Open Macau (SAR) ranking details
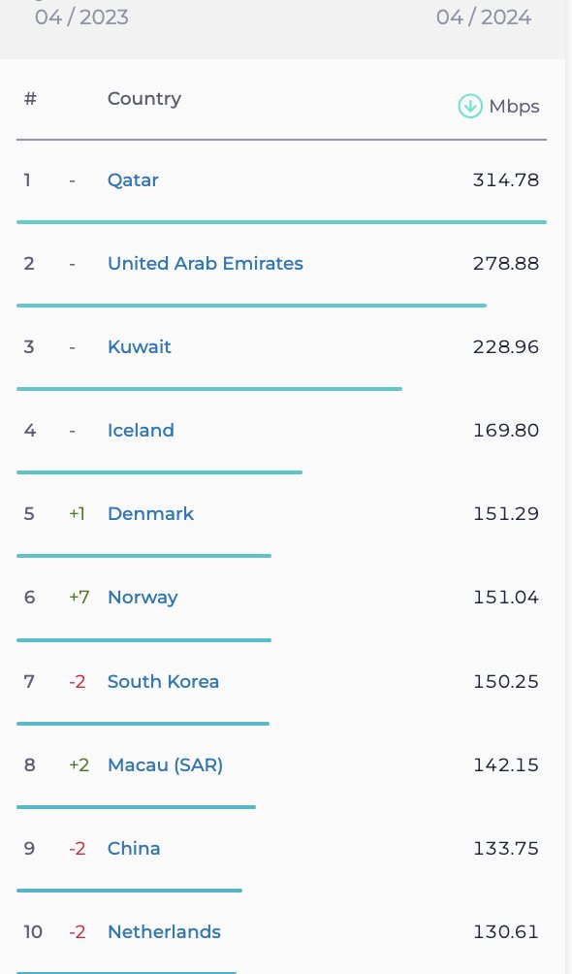572x974 pixels. tap(165, 765)
